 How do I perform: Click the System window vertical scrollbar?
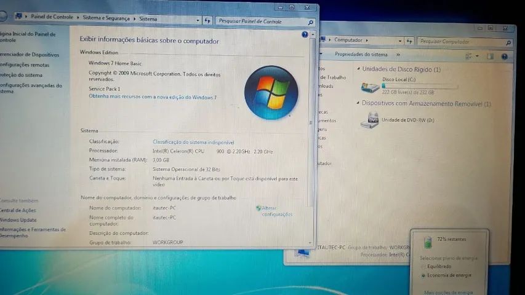point(312,122)
